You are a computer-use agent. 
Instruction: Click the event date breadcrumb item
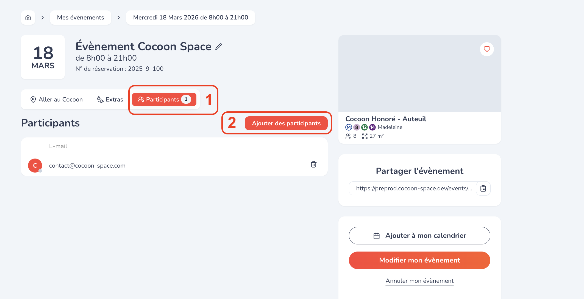190,18
